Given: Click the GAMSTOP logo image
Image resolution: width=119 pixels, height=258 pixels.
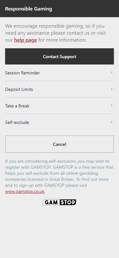Looking at the screenshot, I should tap(60, 202).
